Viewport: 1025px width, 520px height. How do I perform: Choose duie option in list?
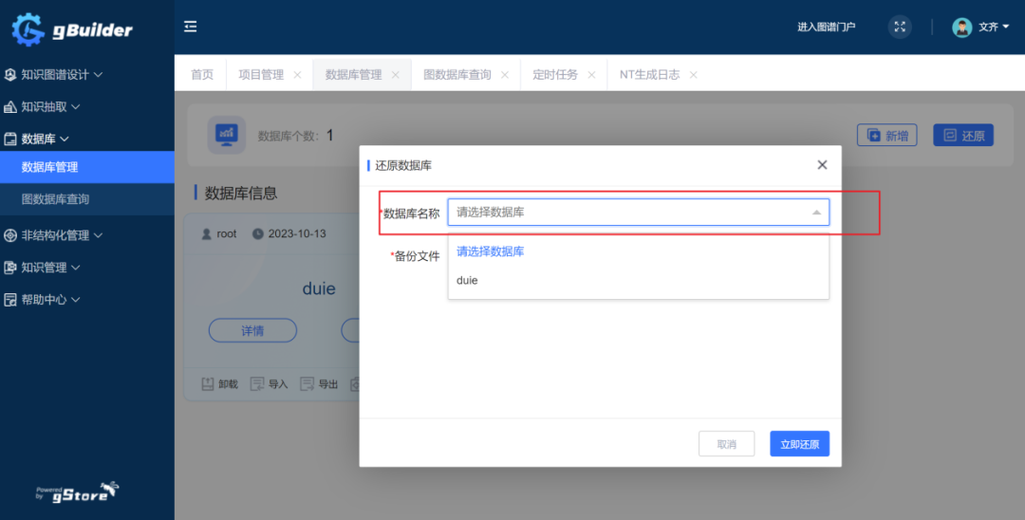click(x=639, y=281)
